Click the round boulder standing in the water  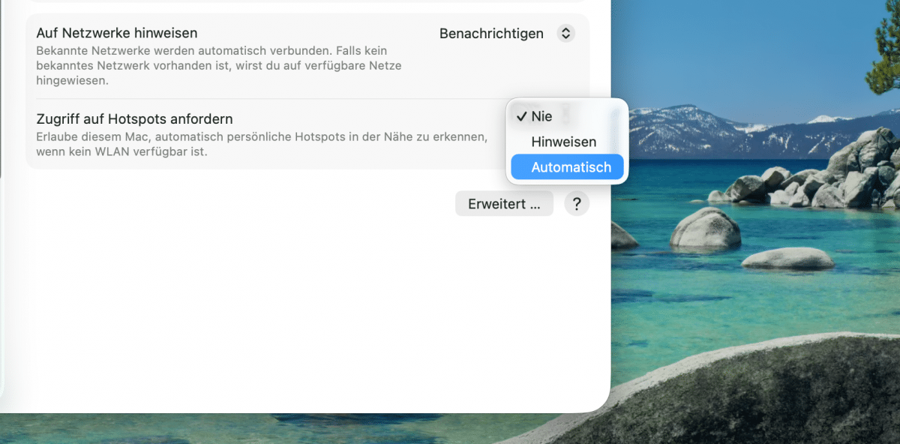pyautogui.click(x=705, y=229)
